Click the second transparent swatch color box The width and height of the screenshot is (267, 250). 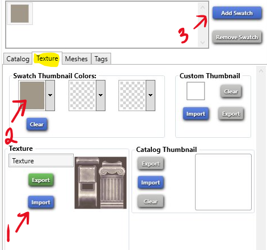[83, 95]
